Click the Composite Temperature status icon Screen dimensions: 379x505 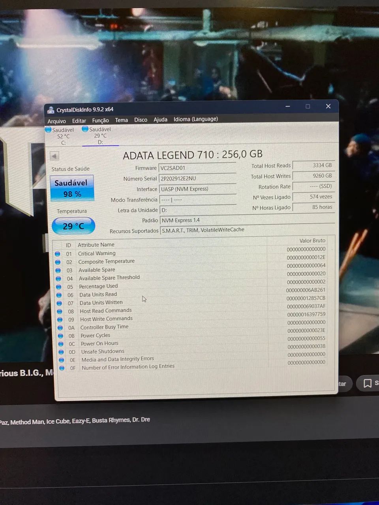[58, 262]
